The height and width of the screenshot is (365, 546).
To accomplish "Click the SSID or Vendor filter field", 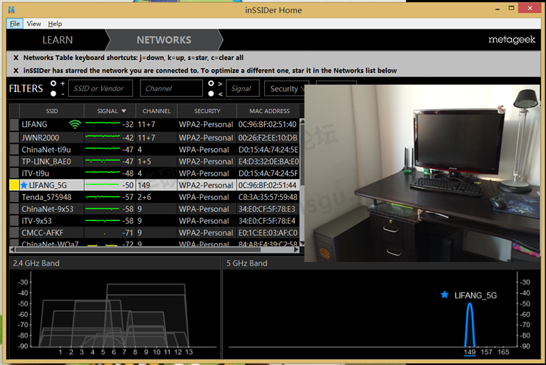I will click(100, 89).
